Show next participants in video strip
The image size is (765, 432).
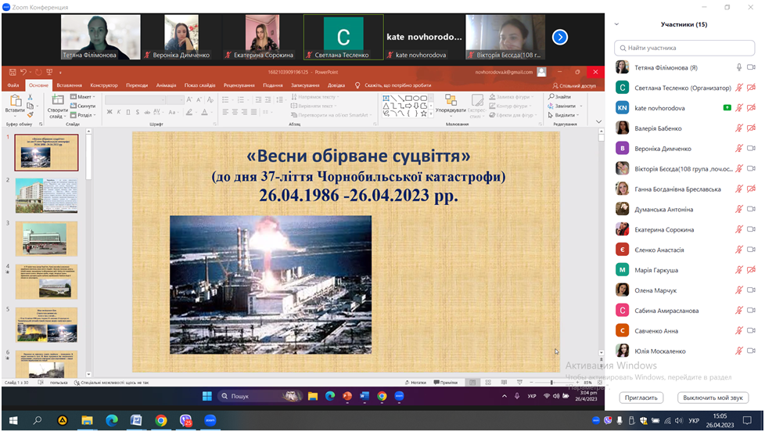tap(559, 37)
